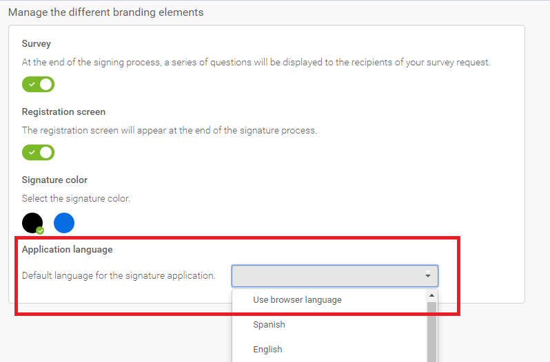Click the Registration screen heading

(x=63, y=112)
